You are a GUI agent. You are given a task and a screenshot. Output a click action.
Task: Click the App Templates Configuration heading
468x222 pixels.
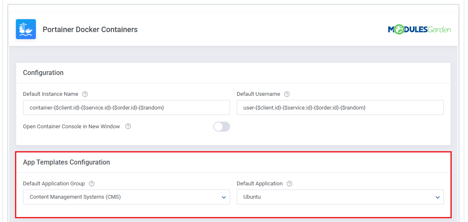click(66, 162)
